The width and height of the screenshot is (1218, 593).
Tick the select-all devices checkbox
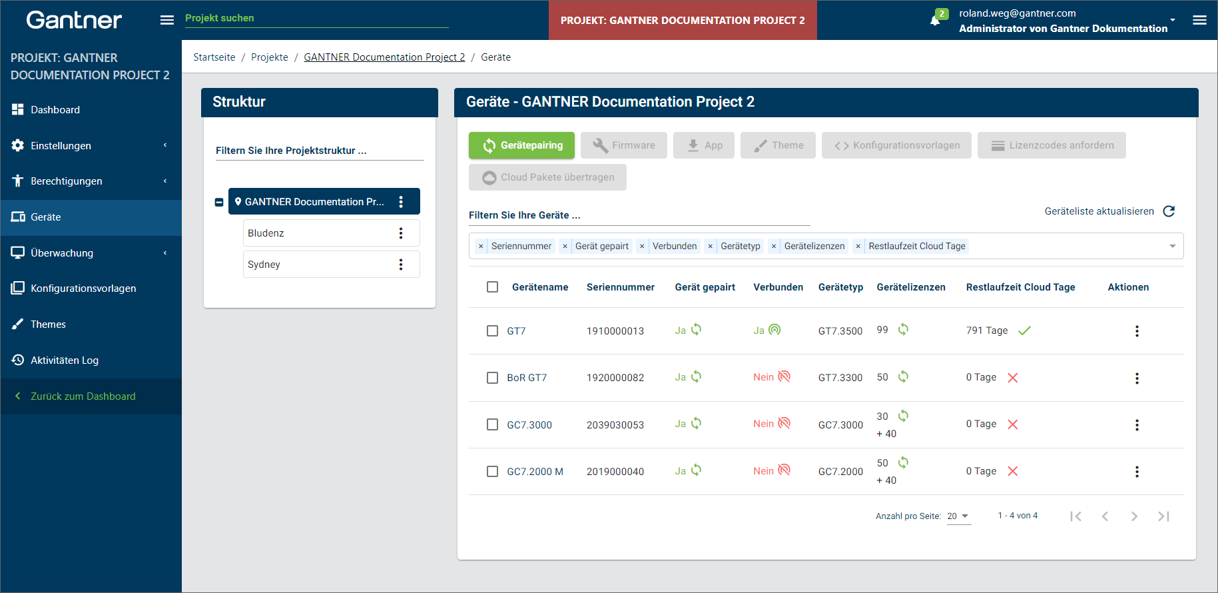click(493, 287)
